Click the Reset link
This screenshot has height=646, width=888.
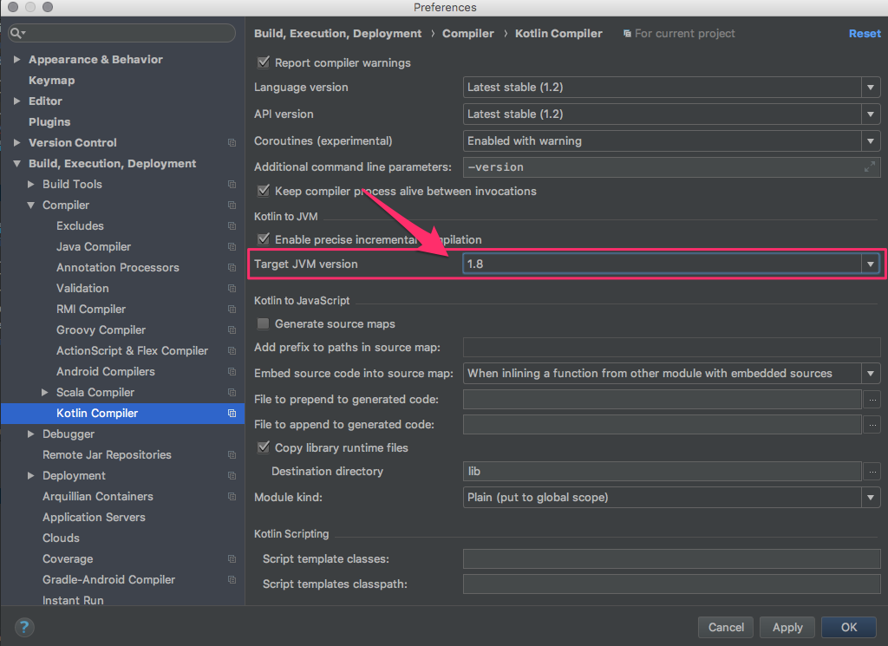[x=865, y=34]
